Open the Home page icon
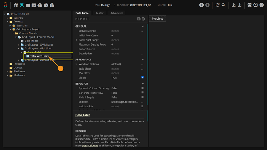Image resolution: width=267 pixels, height=150 pixels. click(16, 5)
